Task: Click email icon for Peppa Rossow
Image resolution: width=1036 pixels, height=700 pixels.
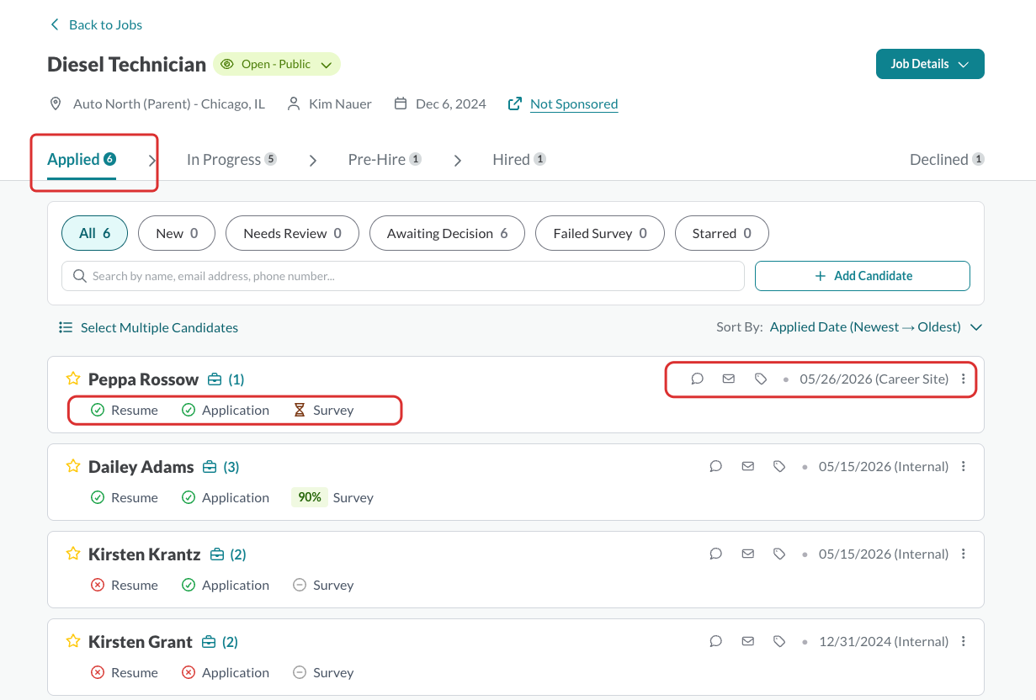Action: [729, 379]
